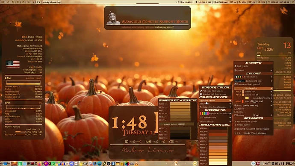Pick wallpaper color #93380c swatch
The width and height of the screenshot is (295, 166).
coord(218,135)
